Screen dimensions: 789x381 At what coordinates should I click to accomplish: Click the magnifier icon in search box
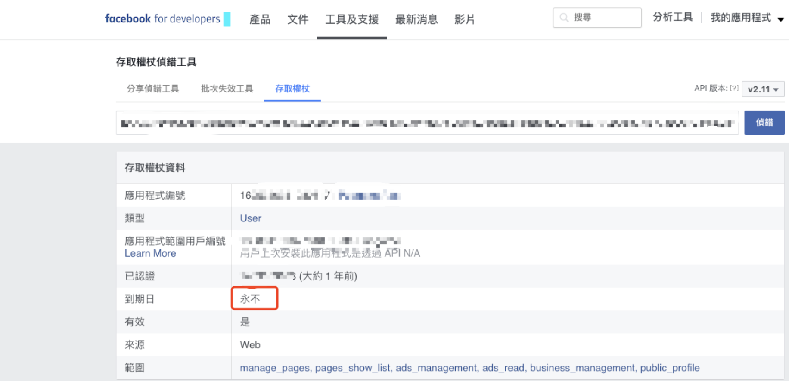coord(564,18)
